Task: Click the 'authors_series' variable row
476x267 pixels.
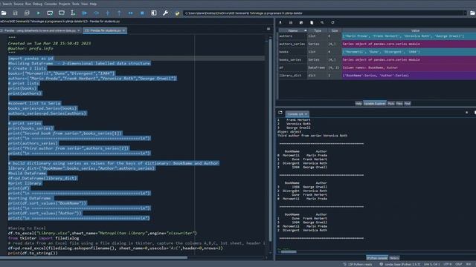Action: pyautogui.click(x=377, y=44)
